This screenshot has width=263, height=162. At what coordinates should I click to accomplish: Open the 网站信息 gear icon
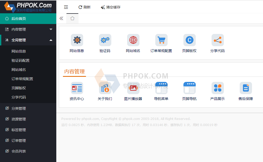pos(77,40)
